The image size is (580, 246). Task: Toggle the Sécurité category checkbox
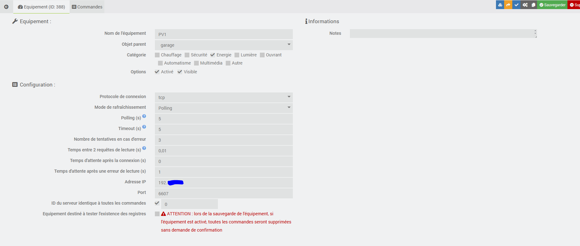point(187,55)
